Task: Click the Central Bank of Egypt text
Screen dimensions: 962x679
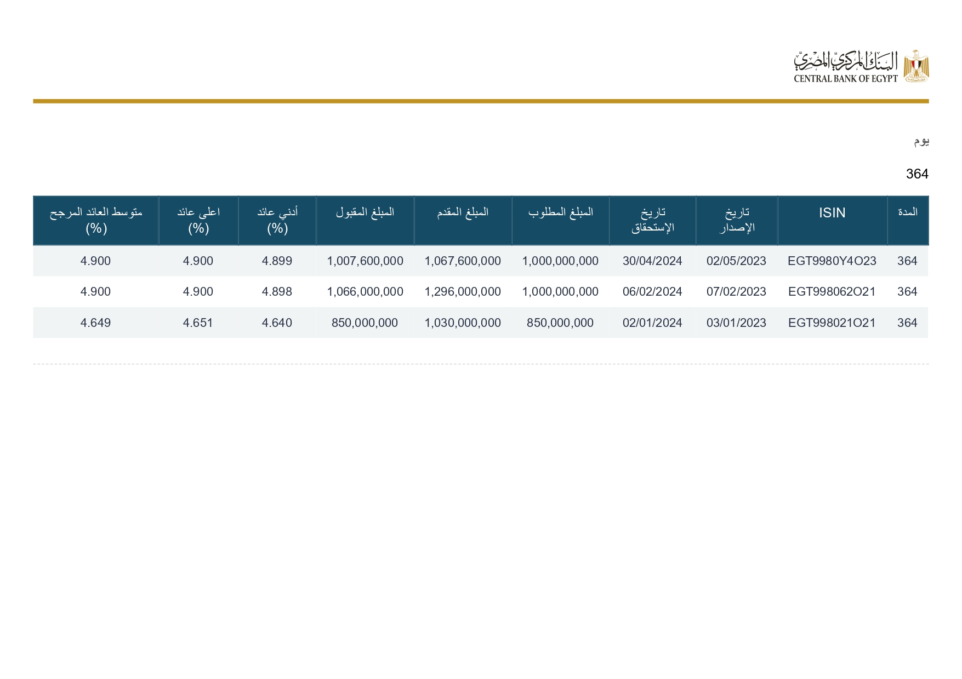Action: 845,78
